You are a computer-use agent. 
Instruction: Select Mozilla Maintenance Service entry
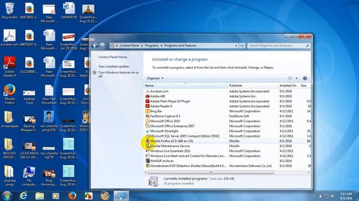pyautogui.click(x=169, y=146)
